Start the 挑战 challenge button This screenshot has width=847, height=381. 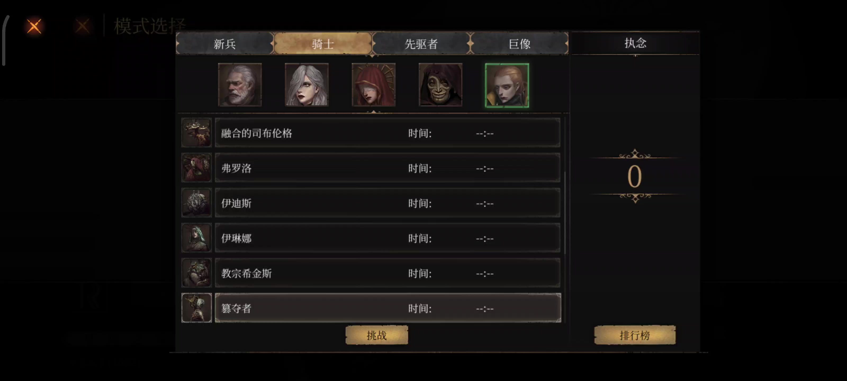[377, 335]
